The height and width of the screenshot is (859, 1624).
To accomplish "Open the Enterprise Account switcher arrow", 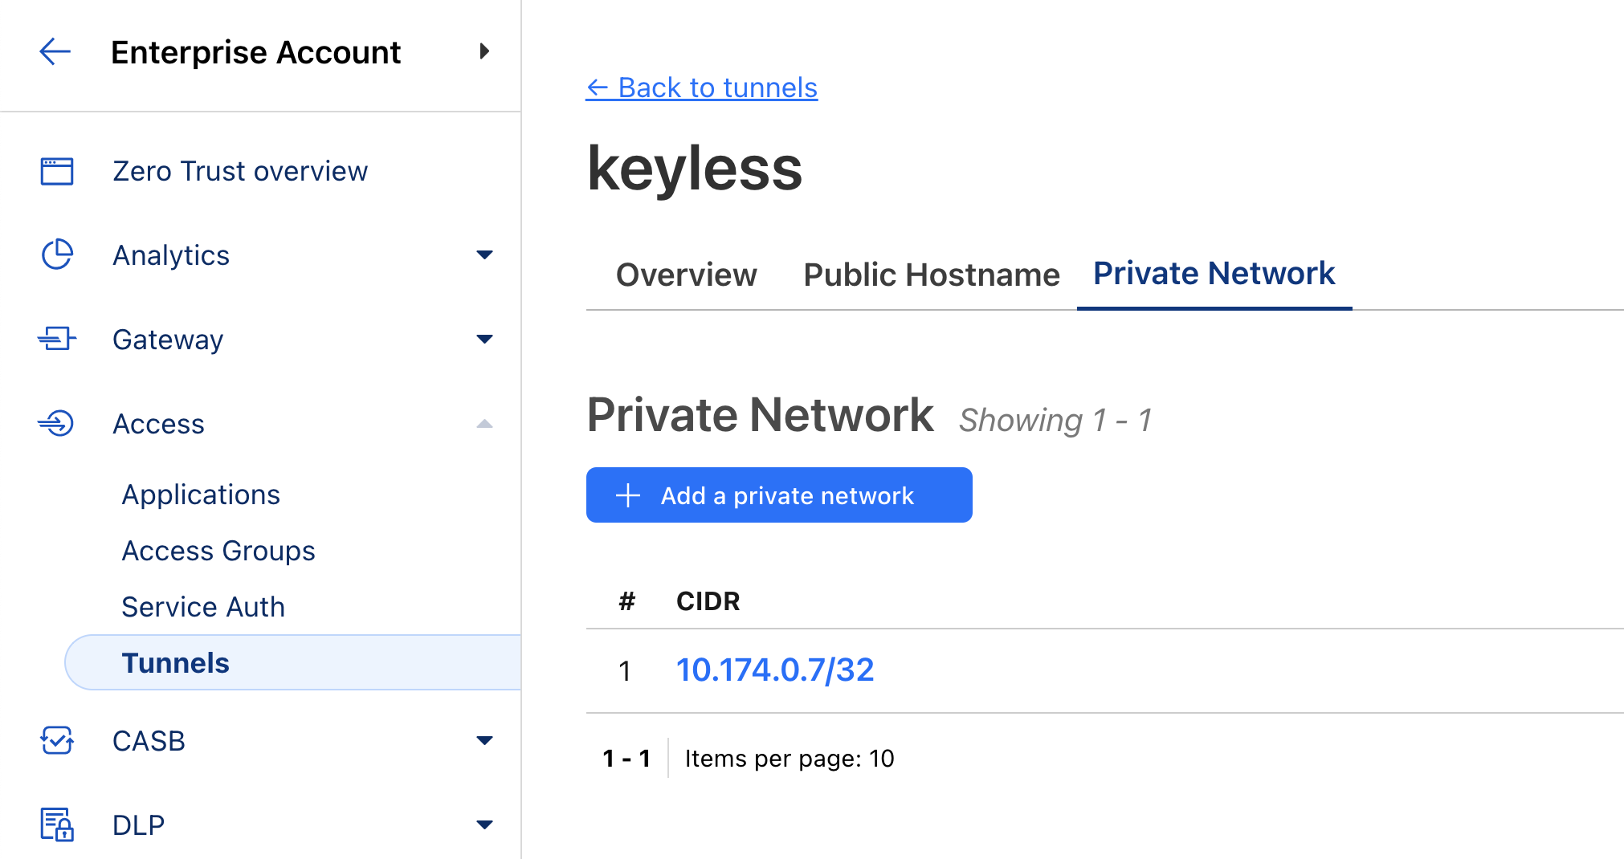I will [485, 51].
